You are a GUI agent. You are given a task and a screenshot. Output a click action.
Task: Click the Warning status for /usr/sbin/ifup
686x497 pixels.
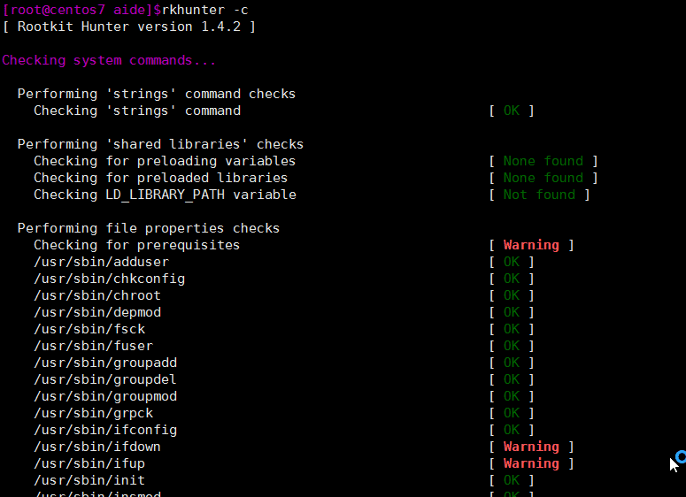[531, 463]
